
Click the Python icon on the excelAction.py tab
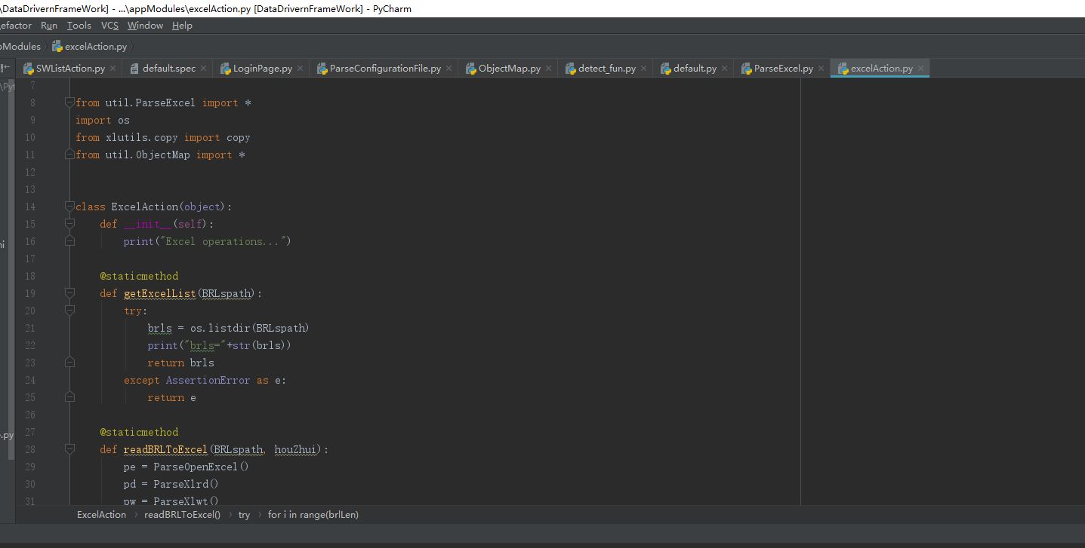click(x=843, y=68)
